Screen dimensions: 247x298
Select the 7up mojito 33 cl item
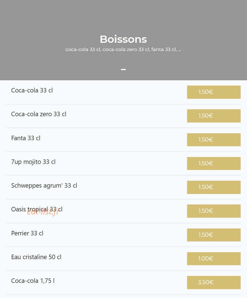pos(33,162)
